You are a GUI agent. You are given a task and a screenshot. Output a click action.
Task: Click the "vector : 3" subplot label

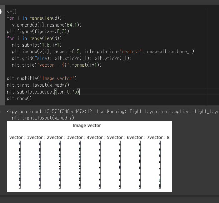click(x=59, y=138)
